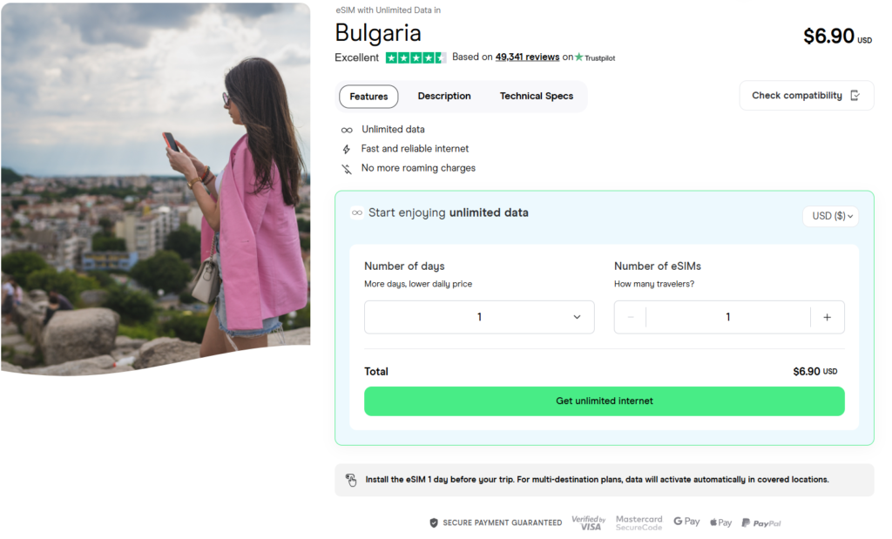892x539 pixels.
Task: Click the Google Pay logo
Action: pos(686,522)
